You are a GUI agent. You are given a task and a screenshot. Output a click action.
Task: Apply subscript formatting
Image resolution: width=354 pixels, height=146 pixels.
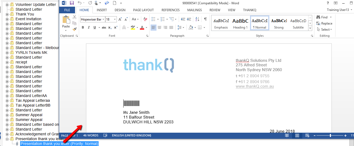110,27
